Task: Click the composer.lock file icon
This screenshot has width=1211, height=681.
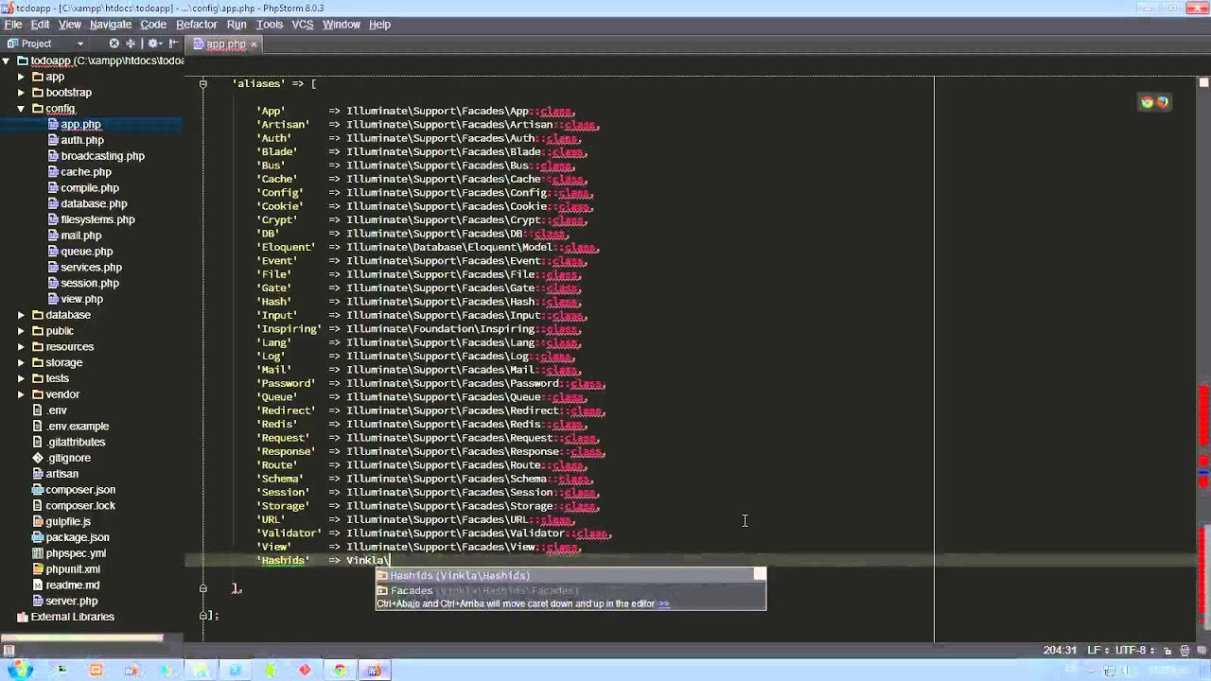Action: click(38, 506)
